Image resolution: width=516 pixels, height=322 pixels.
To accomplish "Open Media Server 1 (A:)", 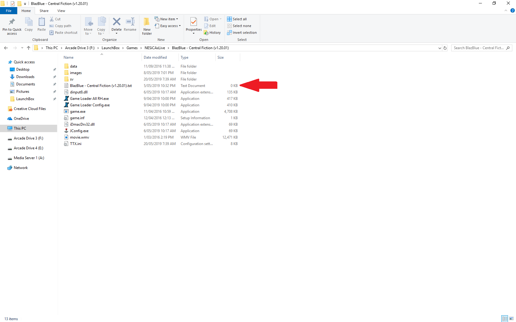I will tap(29, 158).
